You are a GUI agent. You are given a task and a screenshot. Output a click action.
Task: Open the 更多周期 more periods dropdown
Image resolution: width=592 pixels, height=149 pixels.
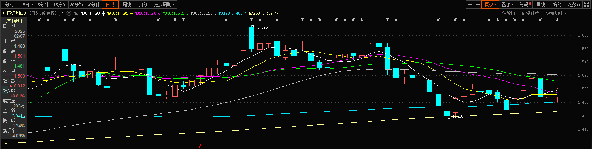(165, 5)
